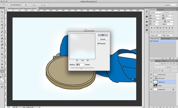The image size is (178, 108).
Task: Open the Info panel icon
Action: 147,17
